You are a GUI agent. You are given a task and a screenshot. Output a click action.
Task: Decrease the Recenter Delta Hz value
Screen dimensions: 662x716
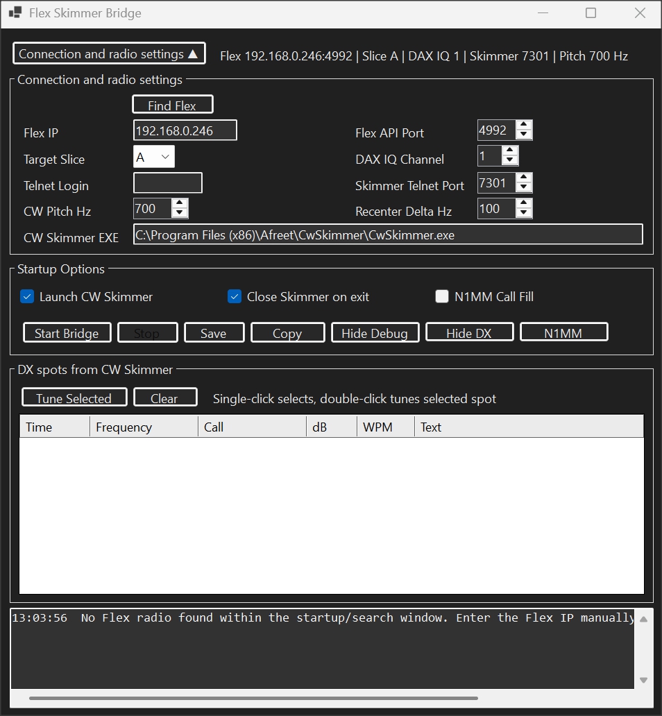(524, 213)
